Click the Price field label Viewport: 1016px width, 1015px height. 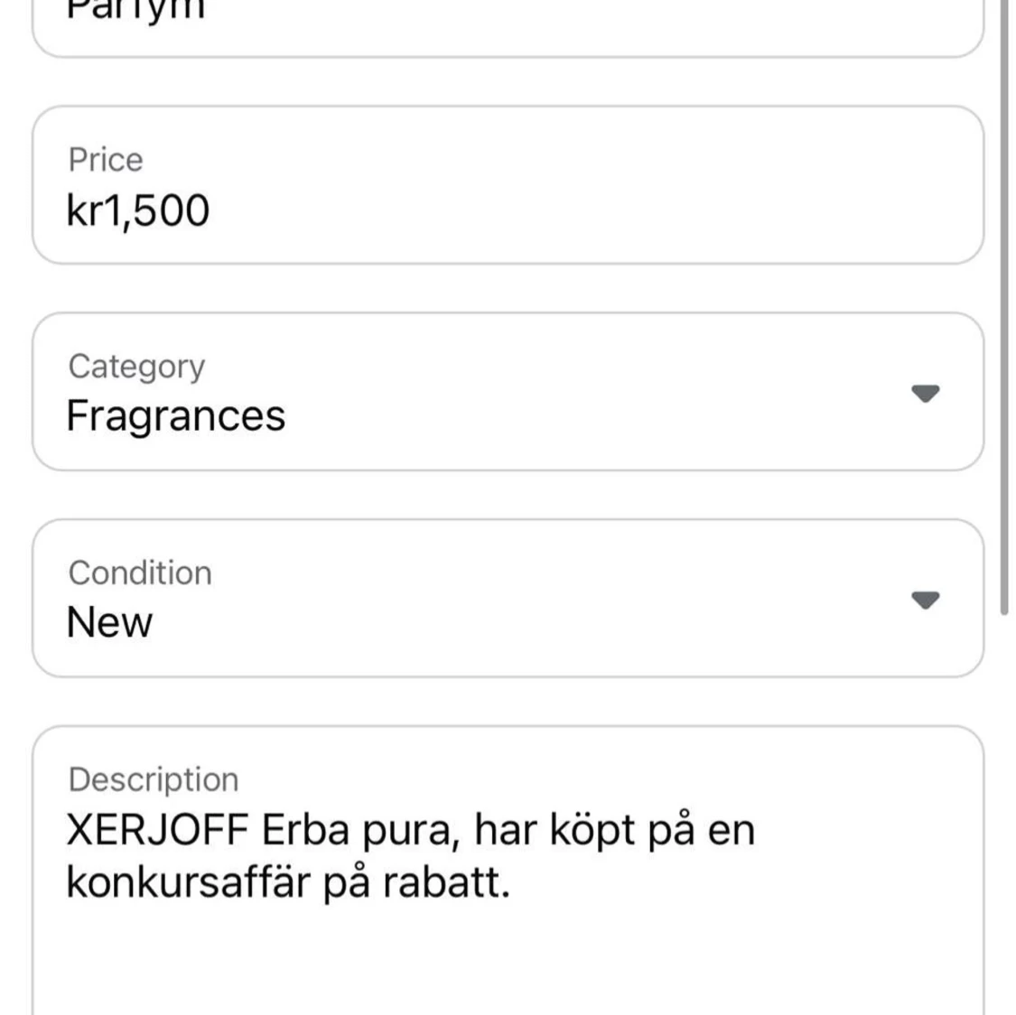click(x=106, y=160)
